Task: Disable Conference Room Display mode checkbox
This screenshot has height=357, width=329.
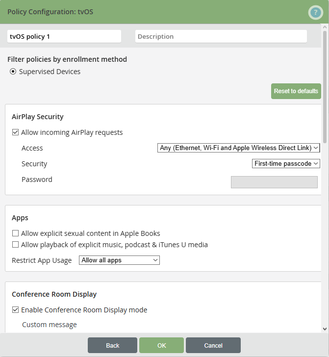Action: [x=16, y=310]
